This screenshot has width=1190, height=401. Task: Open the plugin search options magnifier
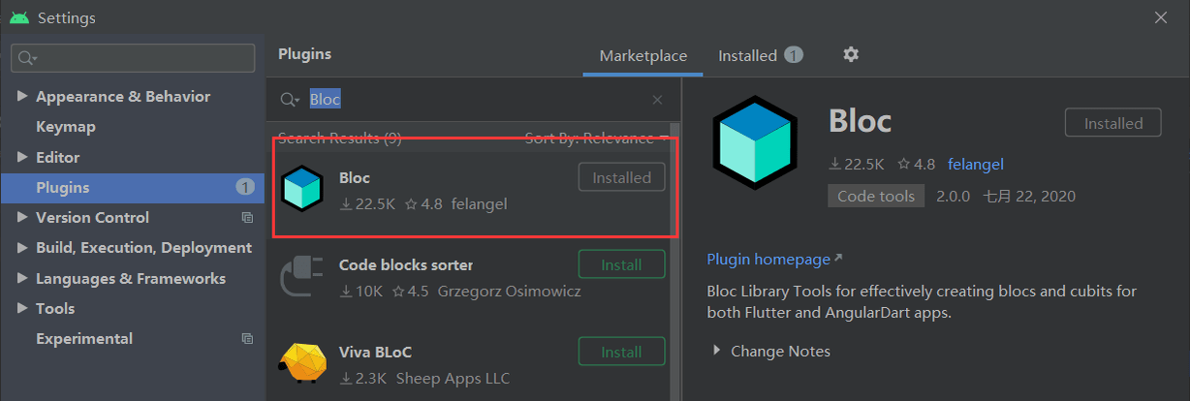click(x=289, y=100)
